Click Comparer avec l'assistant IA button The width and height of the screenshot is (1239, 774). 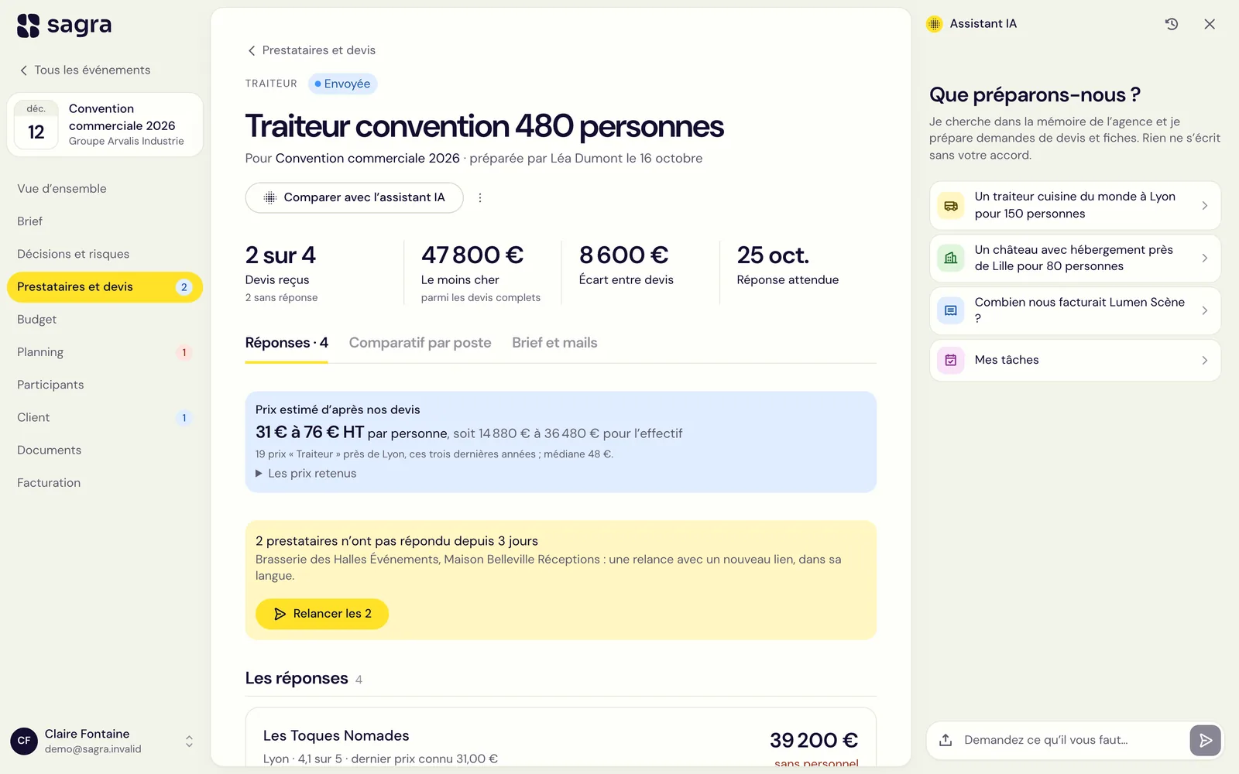tap(355, 197)
